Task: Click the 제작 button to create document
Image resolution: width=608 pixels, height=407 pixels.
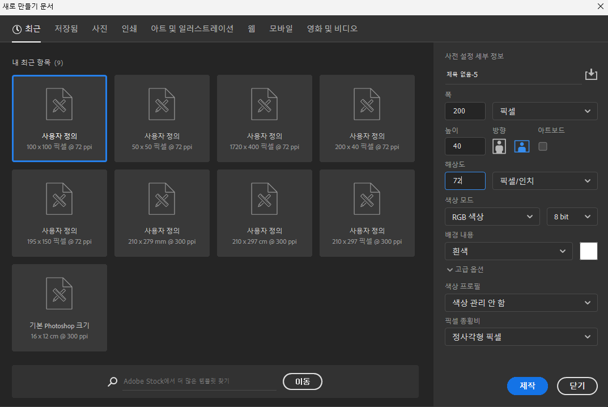Action: 527,385
